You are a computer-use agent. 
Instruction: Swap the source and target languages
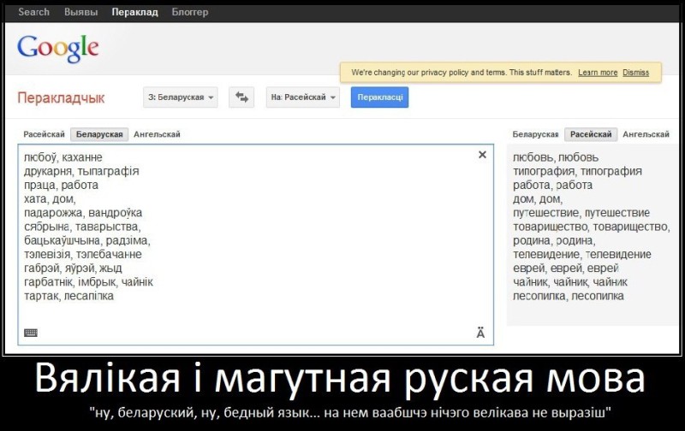click(x=241, y=97)
